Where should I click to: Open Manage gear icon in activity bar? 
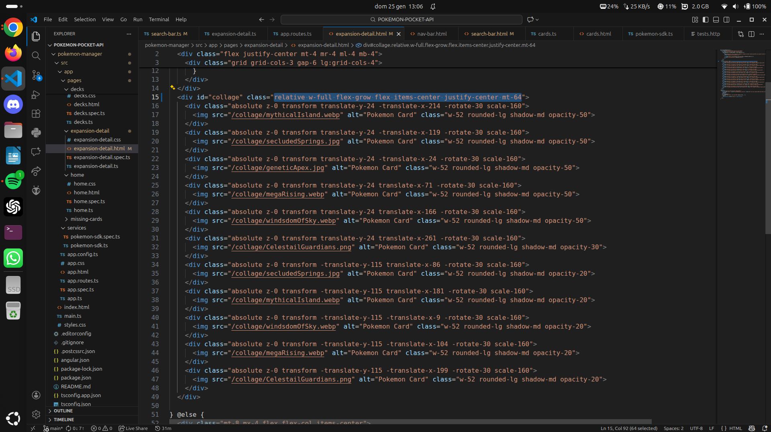(x=36, y=414)
